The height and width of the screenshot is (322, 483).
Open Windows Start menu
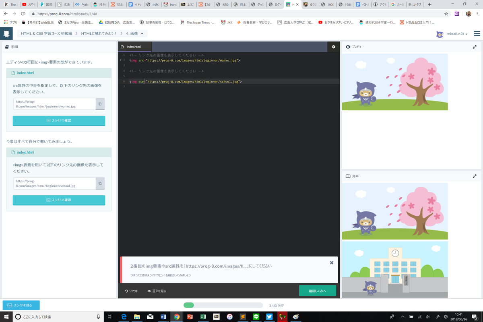pos(6,317)
